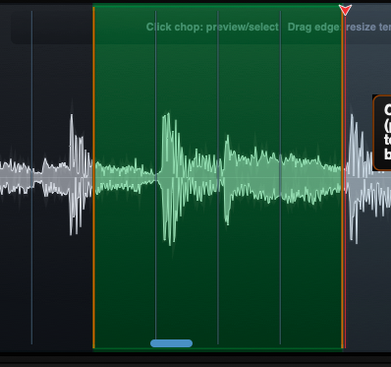
Task: Select the green highlighted chop region
Action: click(x=218, y=177)
